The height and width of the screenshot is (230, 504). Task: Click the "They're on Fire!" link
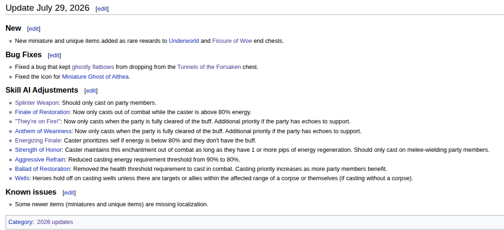[x=38, y=122]
